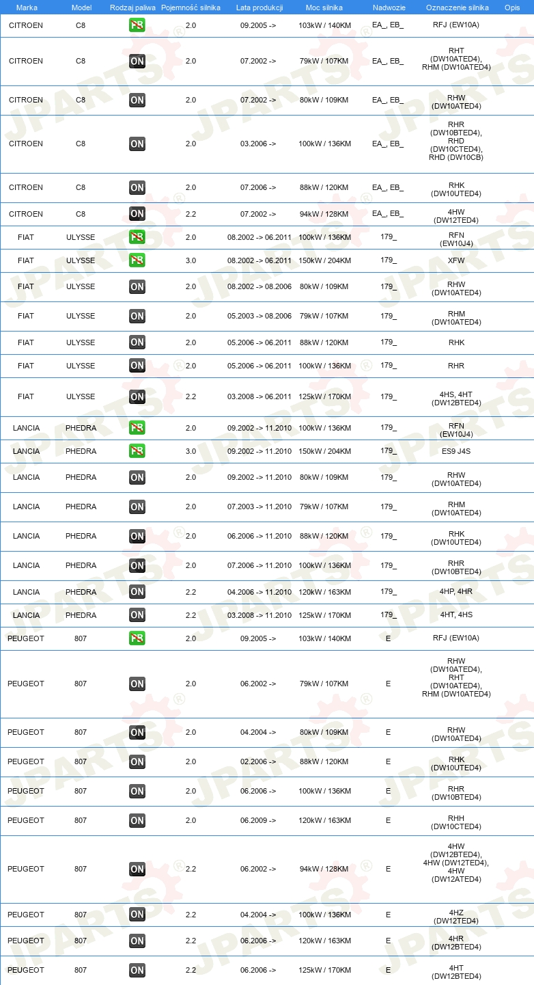Screen dimensions: 534x985
Task: Click the PB petrol icon in the Peugeot 807 103kW row
Action: point(137,638)
